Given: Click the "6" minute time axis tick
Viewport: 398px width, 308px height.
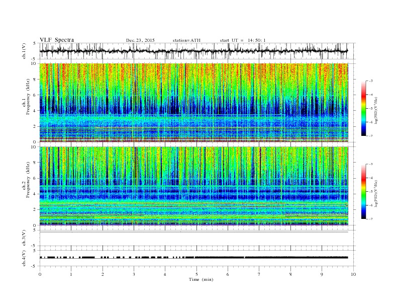Looking at the screenshot, I should (x=228, y=274).
